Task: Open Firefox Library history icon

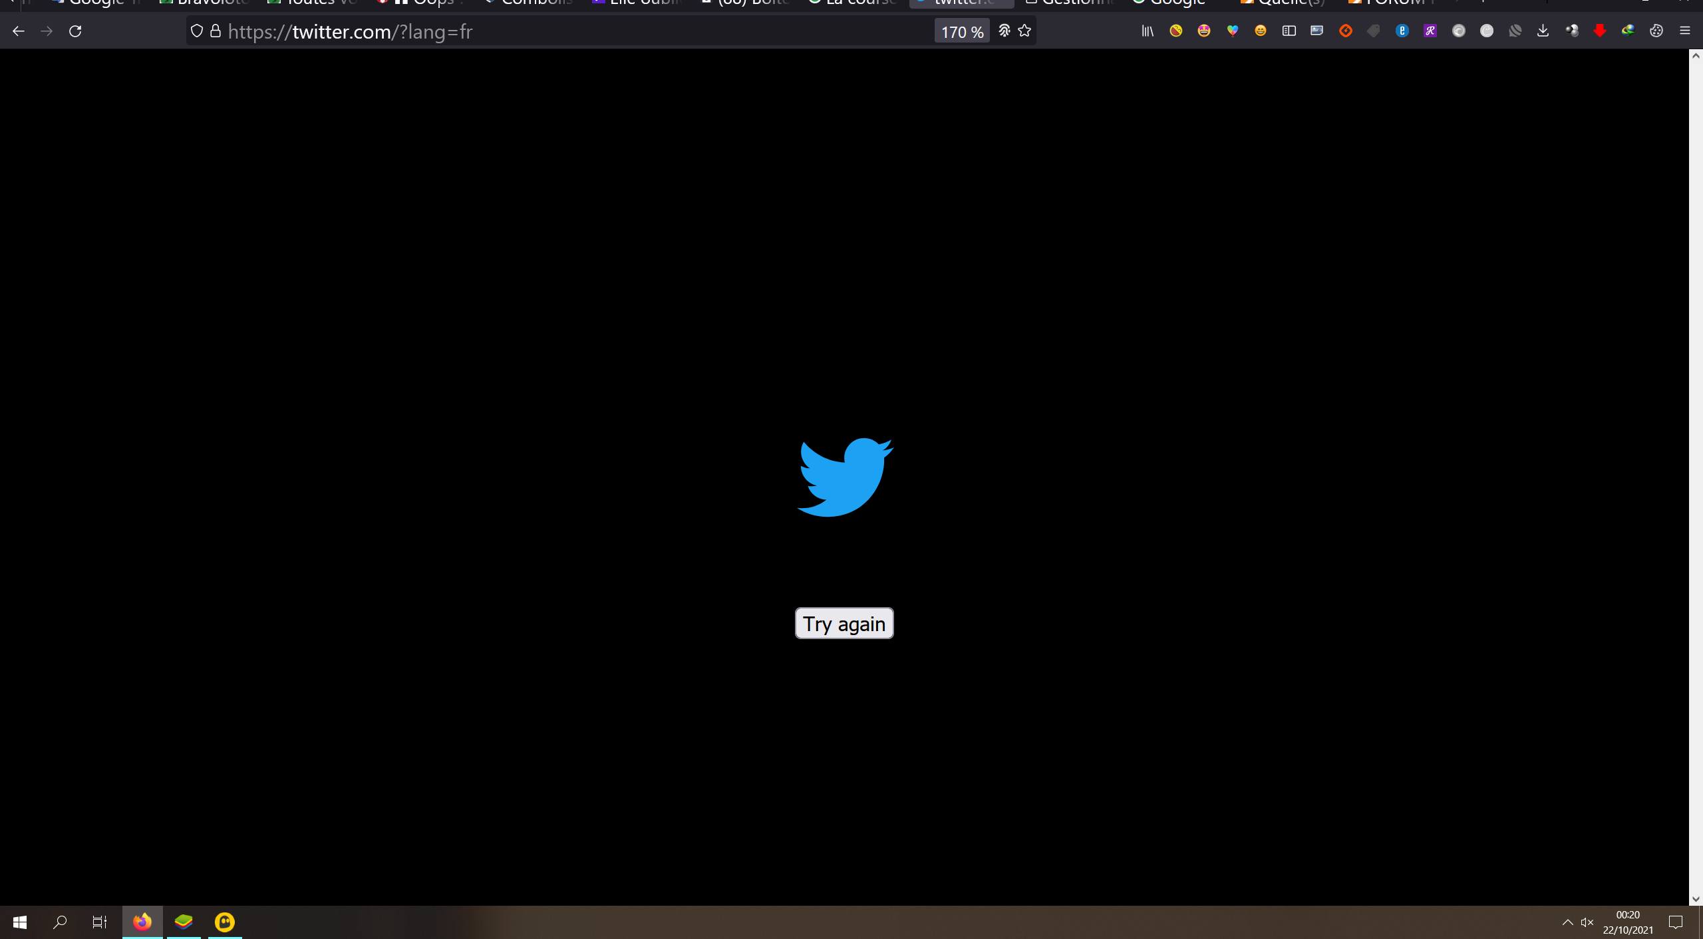Action: pyautogui.click(x=1148, y=31)
